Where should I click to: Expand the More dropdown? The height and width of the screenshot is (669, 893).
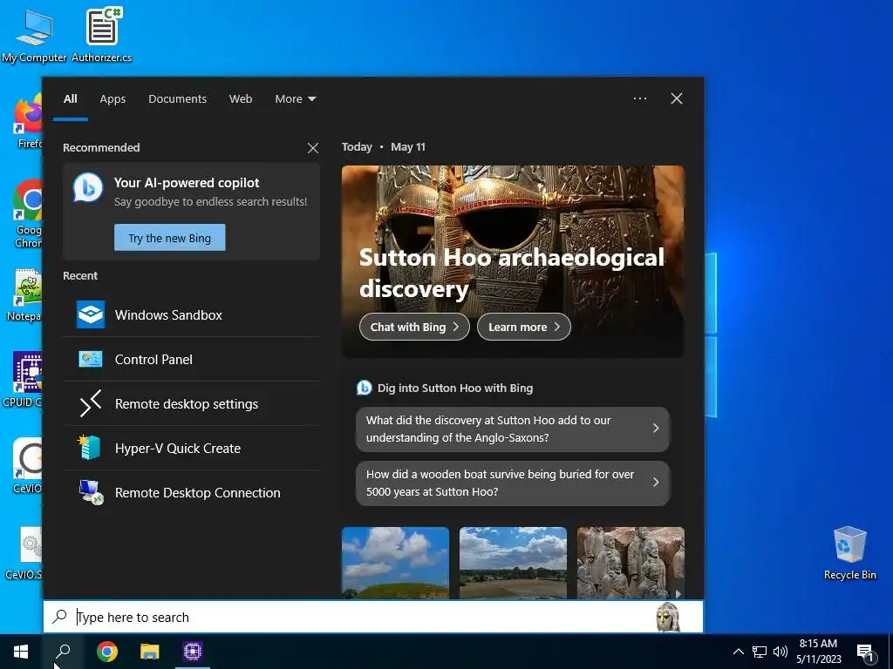pyautogui.click(x=295, y=99)
